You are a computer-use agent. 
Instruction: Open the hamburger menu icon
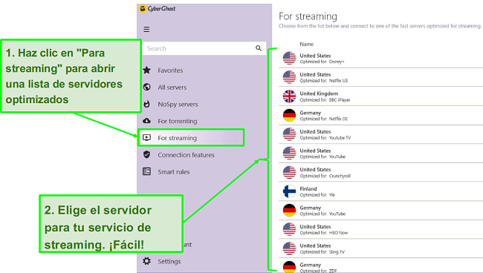pyautogui.click(x=146, y=30)
